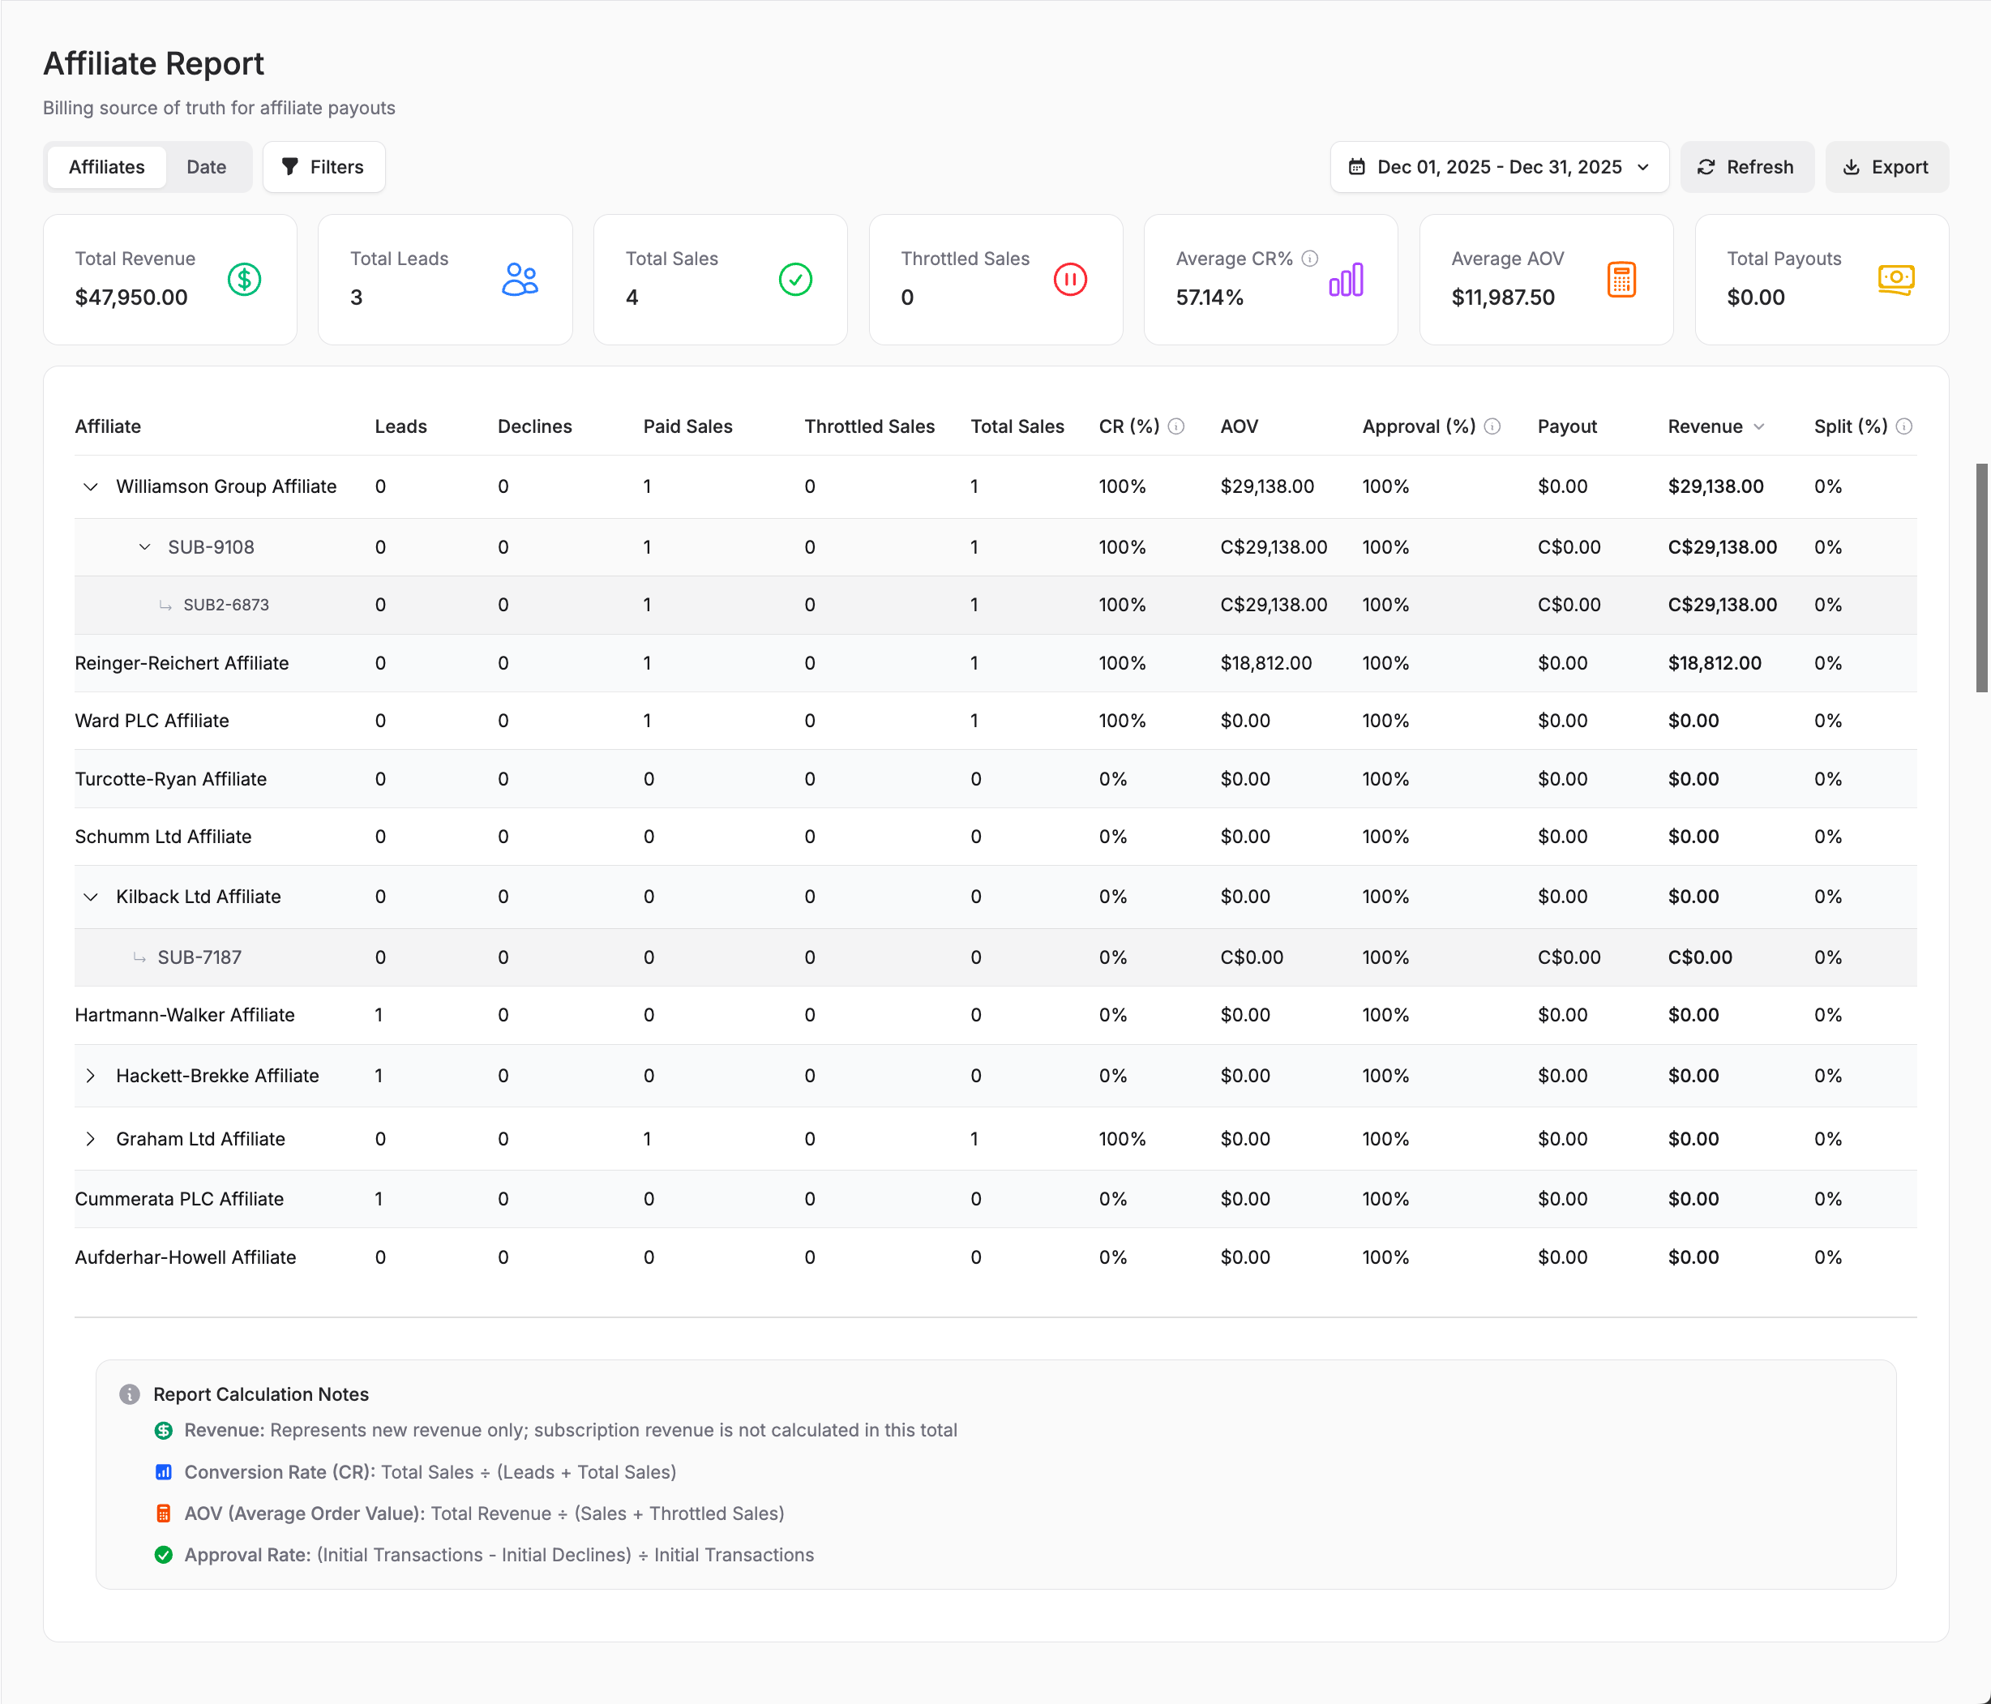
Task: Select the Ward PLC Affiliate row name
Action: coord(152,721)
